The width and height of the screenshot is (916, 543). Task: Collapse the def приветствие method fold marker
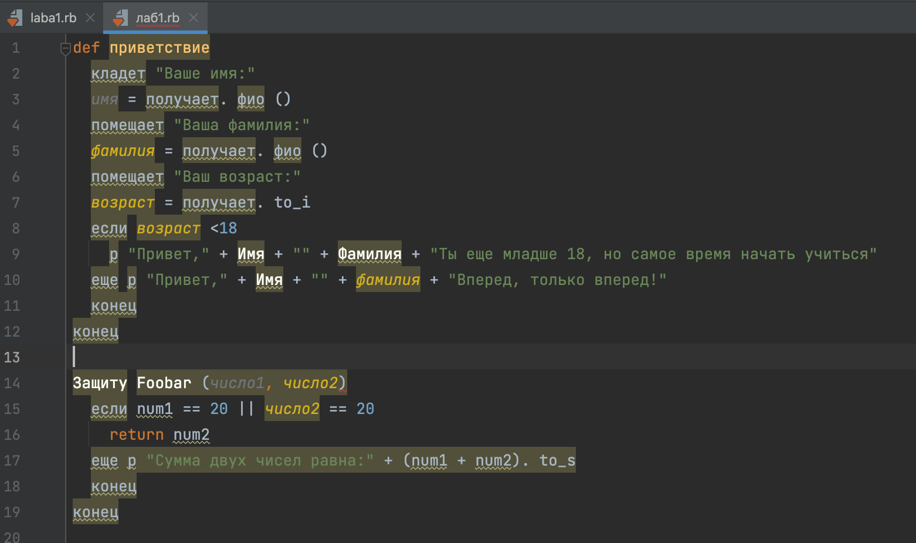pos(66,49)
